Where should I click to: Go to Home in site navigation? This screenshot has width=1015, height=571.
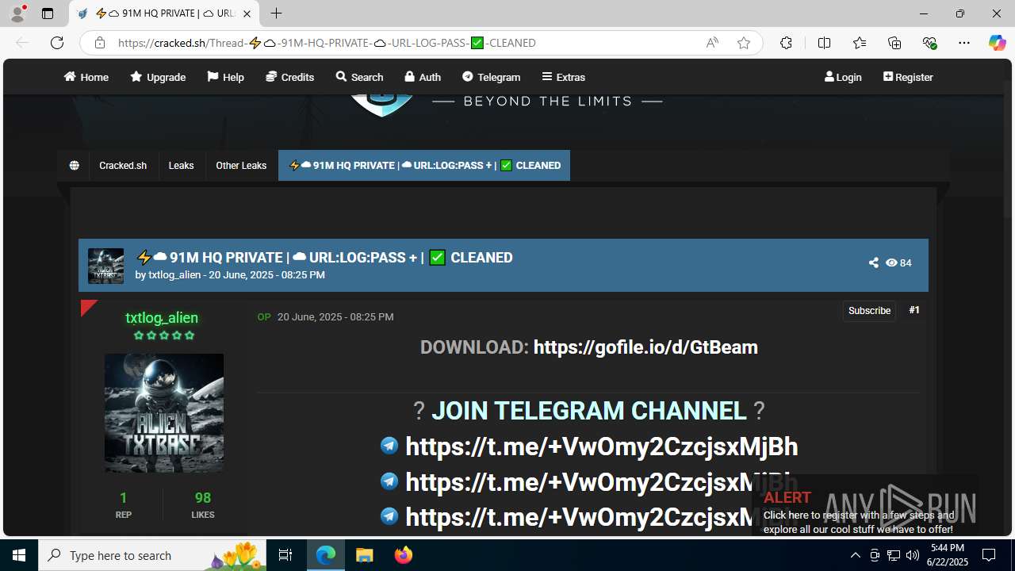(86, 77)
